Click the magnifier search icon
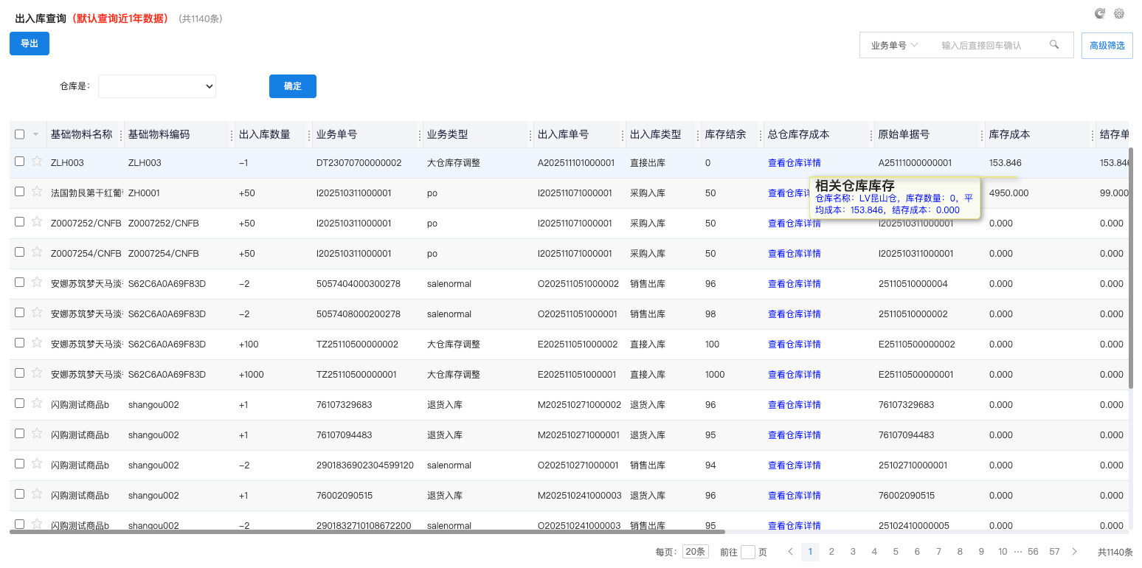This screenshot has width=1142, height=568. (1054, 44)
